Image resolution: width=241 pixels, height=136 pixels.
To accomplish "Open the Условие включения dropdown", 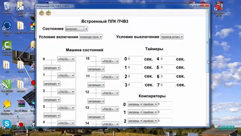I will click(x=91, y=37).
